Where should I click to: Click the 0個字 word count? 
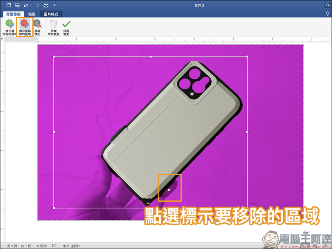[42, 246]
